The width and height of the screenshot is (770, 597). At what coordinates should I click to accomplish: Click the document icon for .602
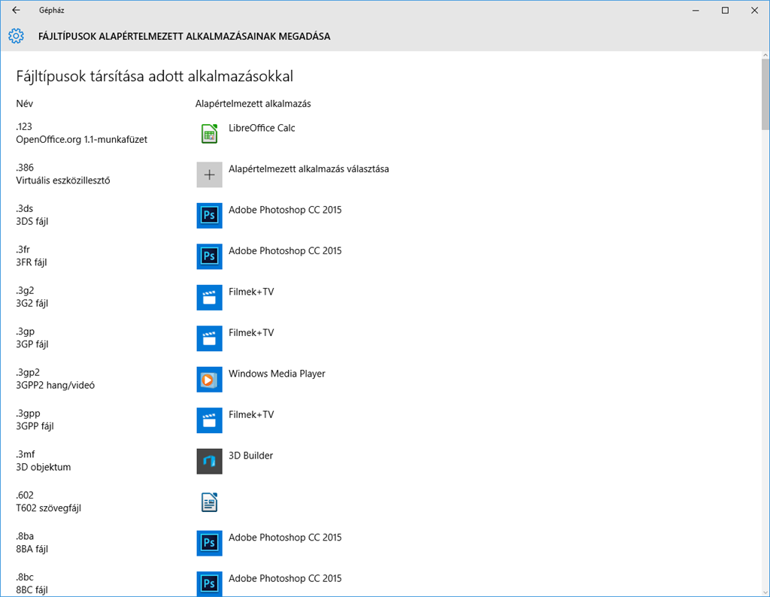(209, 502)
